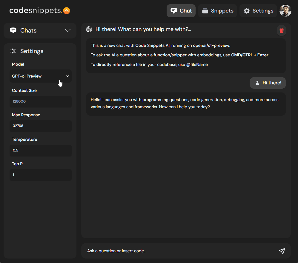Click the Temperature field set to 0.5
Viewport: 298px width, 263px height.
(x=41, y=150)
